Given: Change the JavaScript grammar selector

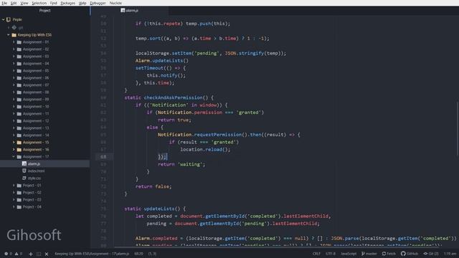Looking at the screenshot, I should (349, 254).
